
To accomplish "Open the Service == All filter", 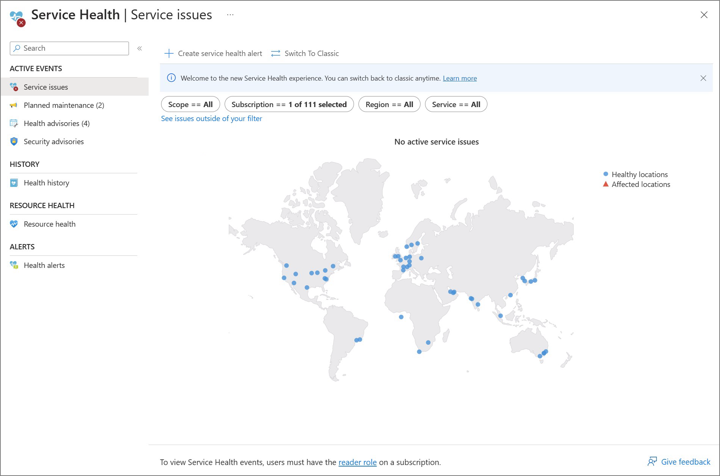I will 456,104.
